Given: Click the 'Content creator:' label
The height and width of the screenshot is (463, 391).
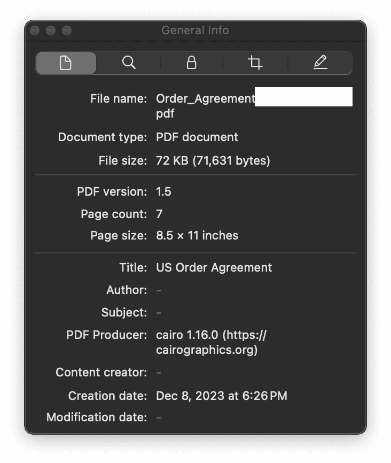Looking at the screenshot, I should (x=101, y=373).
